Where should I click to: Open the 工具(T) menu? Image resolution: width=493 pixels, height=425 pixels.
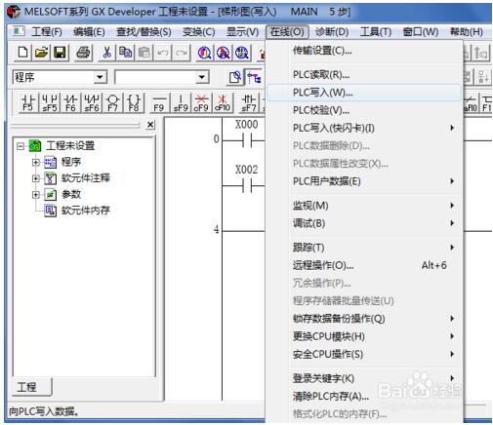click(376, 32)
